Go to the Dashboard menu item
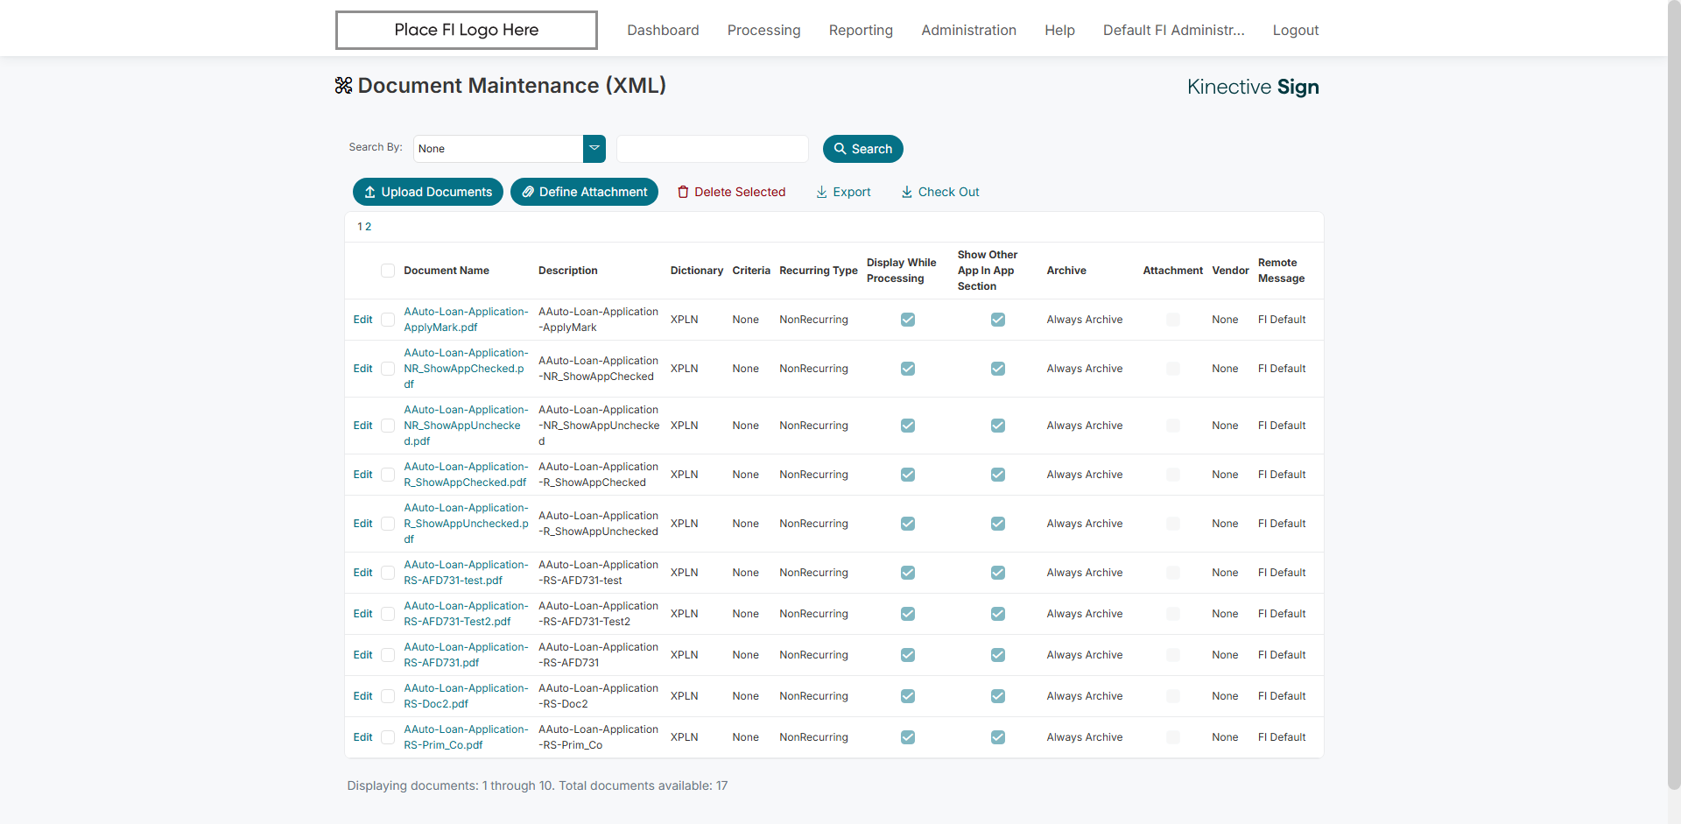 point(663,30)
